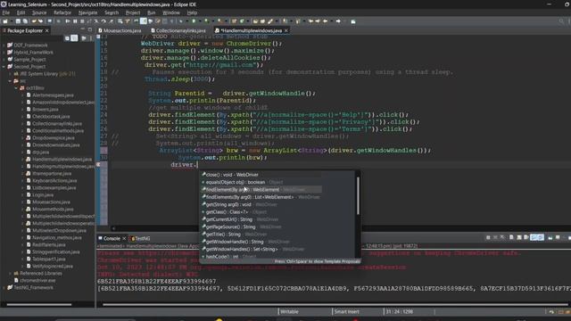The height and width of the screenshot is (321, 571).
Task: Open the Source menu
Action: 39,12
